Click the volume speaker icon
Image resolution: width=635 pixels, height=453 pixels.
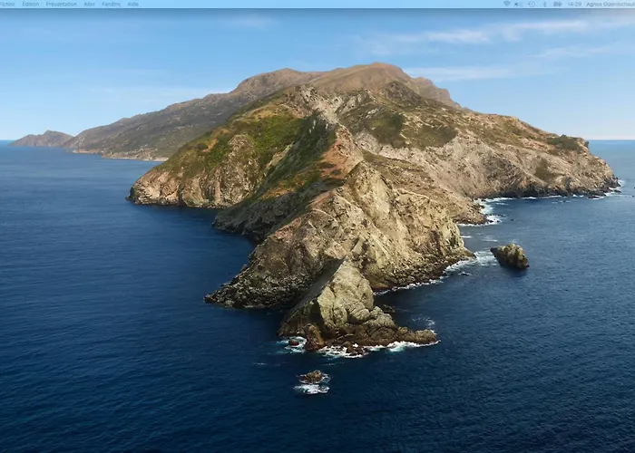pos(516,4)
